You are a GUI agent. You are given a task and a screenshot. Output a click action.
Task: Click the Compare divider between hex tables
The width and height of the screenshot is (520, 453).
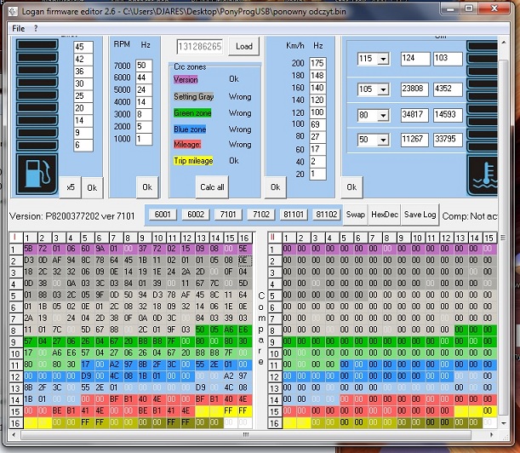coord(261,329)
